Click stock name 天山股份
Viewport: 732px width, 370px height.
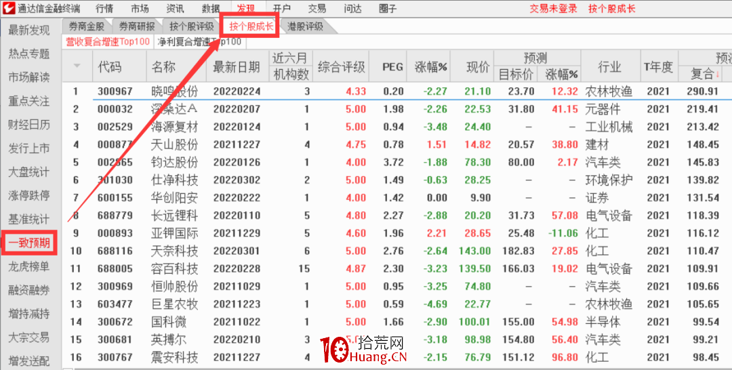tap(175, 144)
